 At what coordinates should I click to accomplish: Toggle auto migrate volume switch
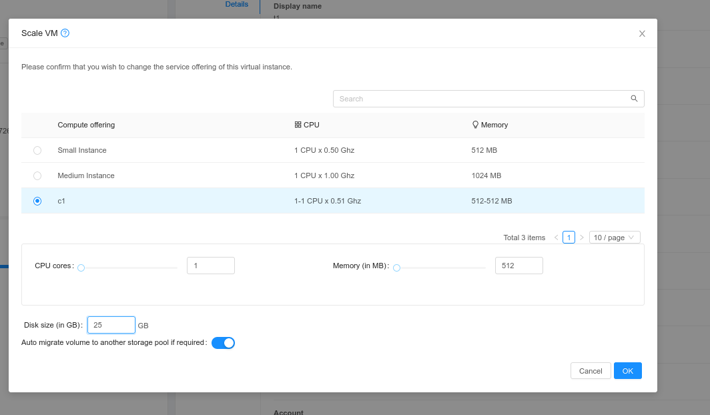[224, 343]
